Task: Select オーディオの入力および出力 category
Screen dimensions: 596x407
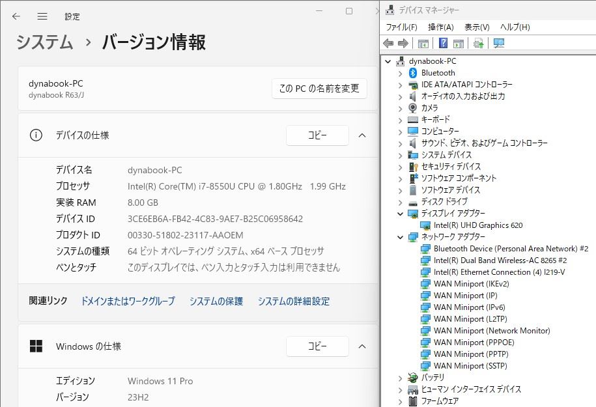Action: click(x=463, y=96)
